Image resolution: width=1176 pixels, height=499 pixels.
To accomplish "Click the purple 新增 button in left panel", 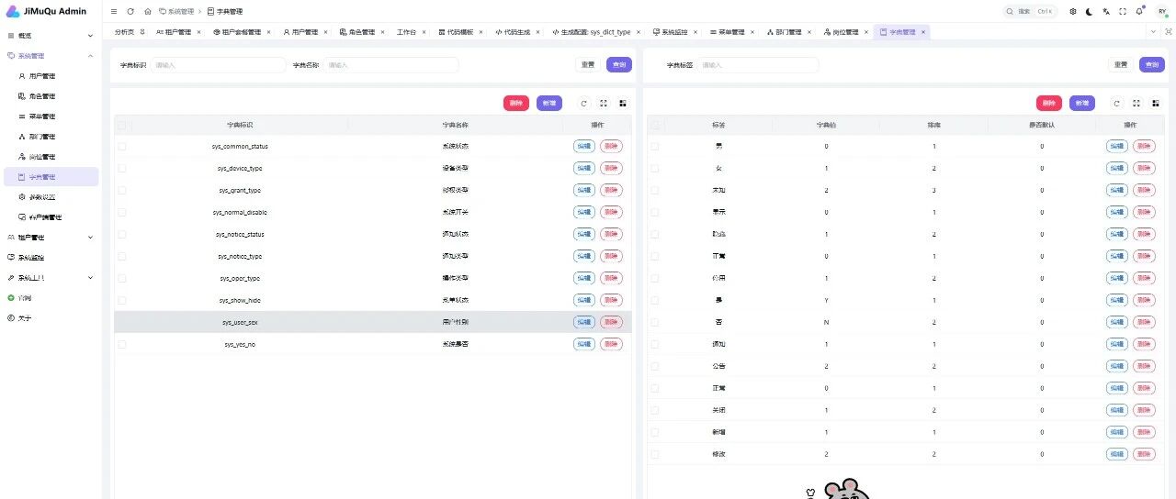I will [549, 104].
